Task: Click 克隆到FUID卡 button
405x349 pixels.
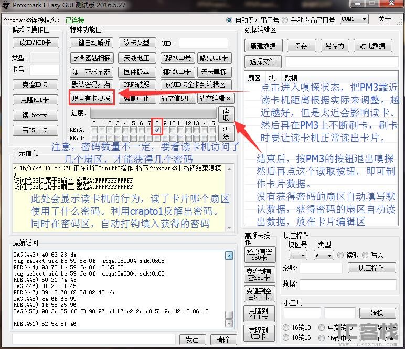Action: click(259, 314)
